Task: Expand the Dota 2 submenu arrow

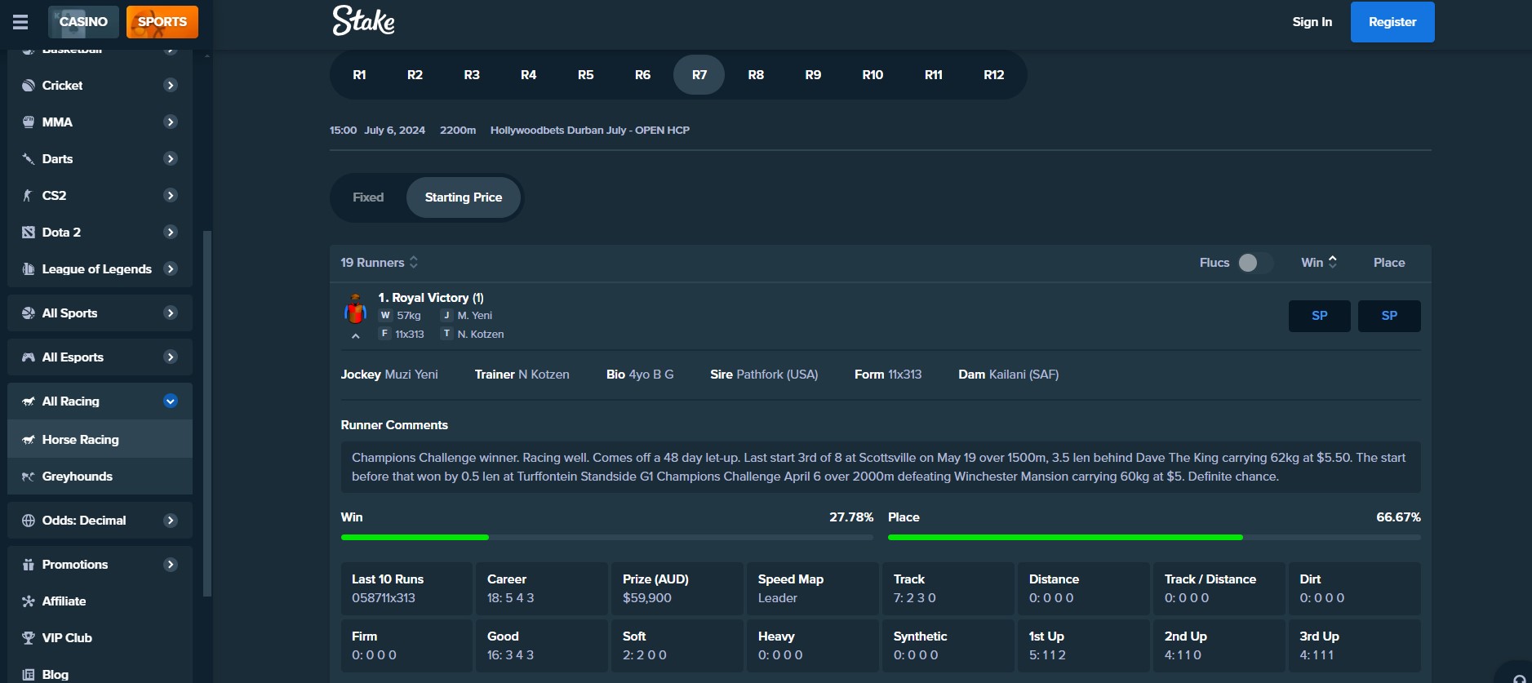Action: pyautogui.click(x=171, y=232)
